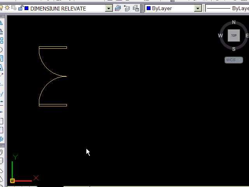Click the blue layer color swatch
The width and height of the screenshot is (249, 187).
click(x=26, y=8)
